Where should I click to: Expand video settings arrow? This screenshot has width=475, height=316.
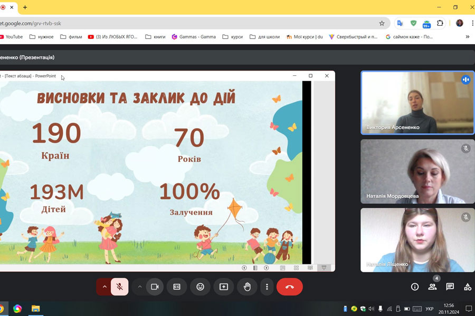[139, 287]
